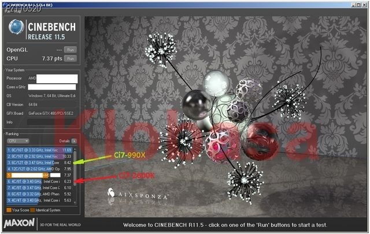Close the Cinebench window
This screenshot has height=234, width=370.
pyautogui.click(x=364, y=5)
